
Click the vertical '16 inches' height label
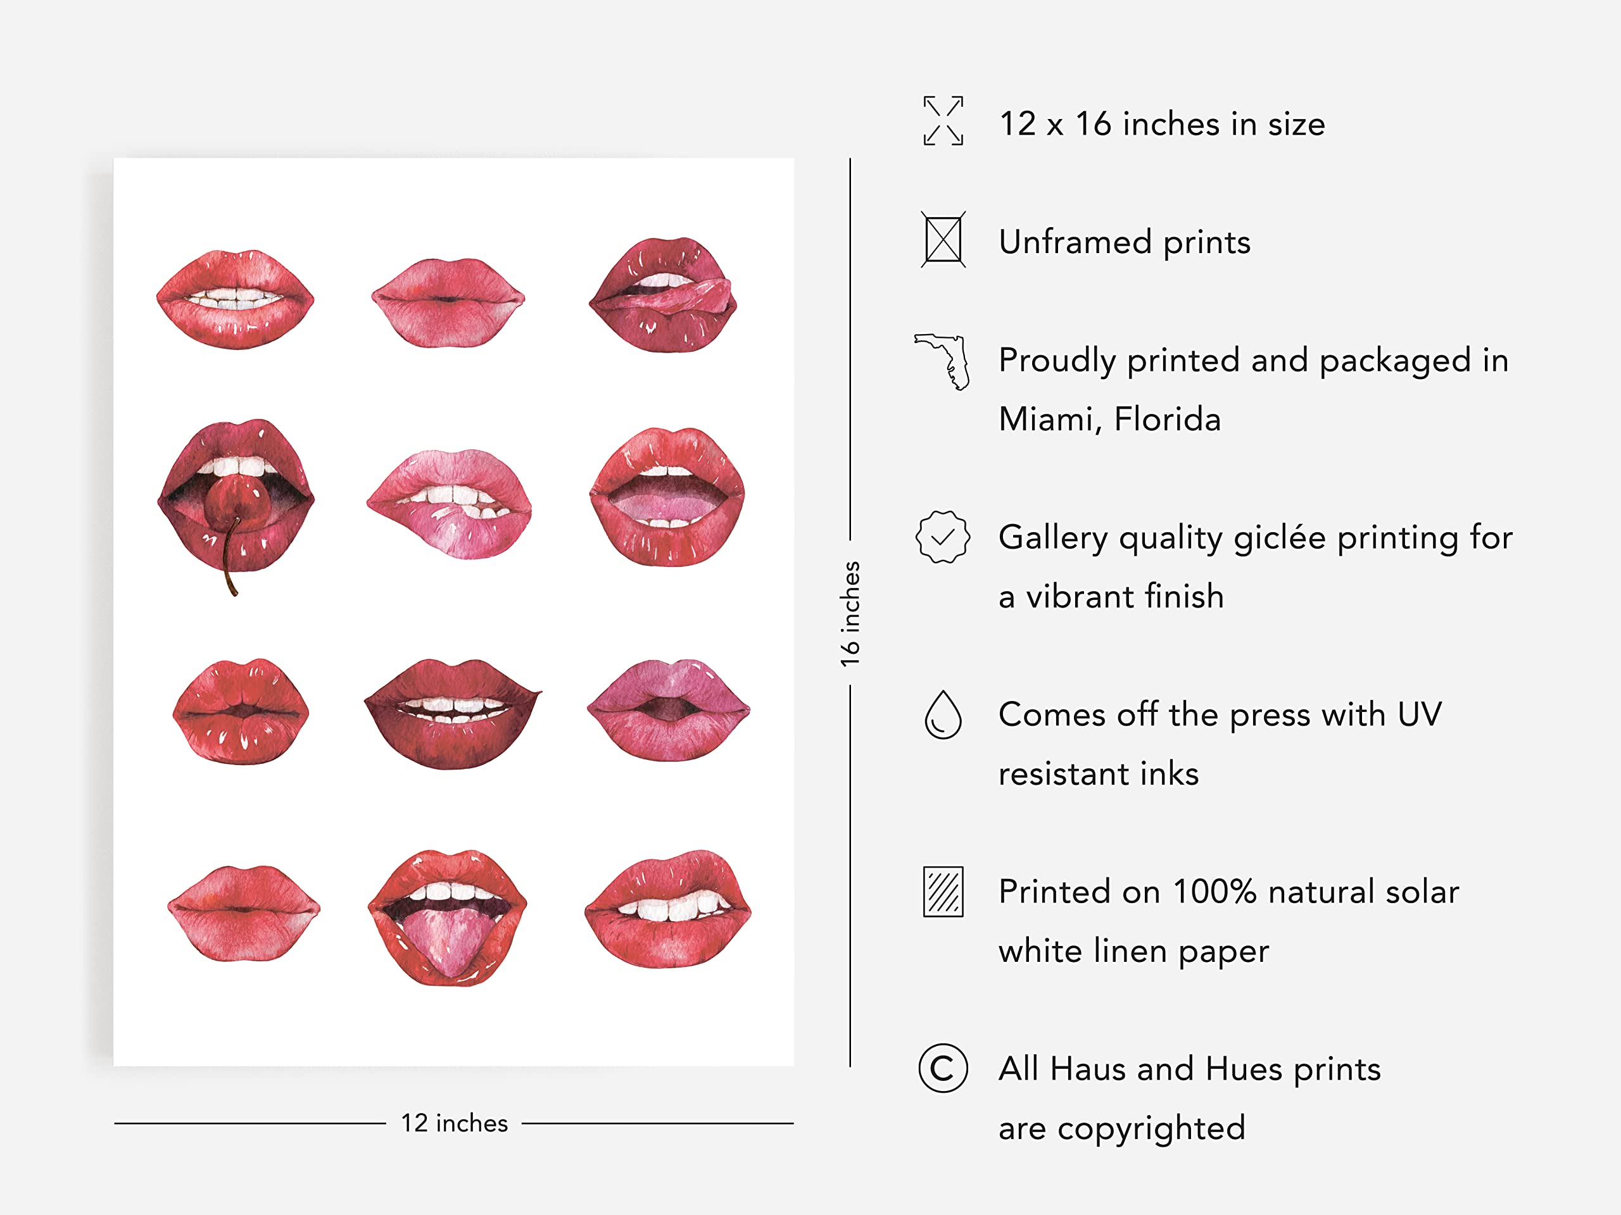click(850, 614)
